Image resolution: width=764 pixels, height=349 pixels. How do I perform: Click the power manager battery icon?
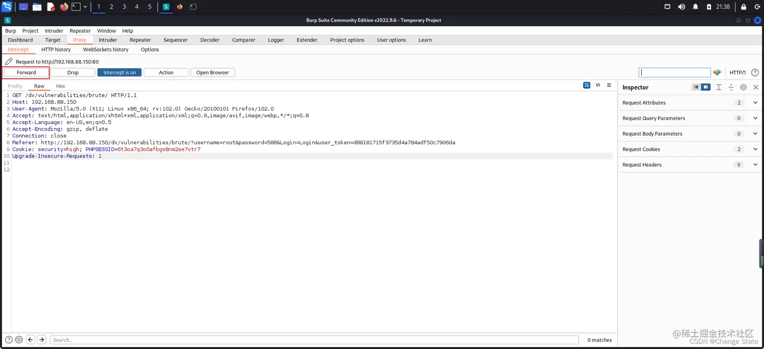click(709, 7)
